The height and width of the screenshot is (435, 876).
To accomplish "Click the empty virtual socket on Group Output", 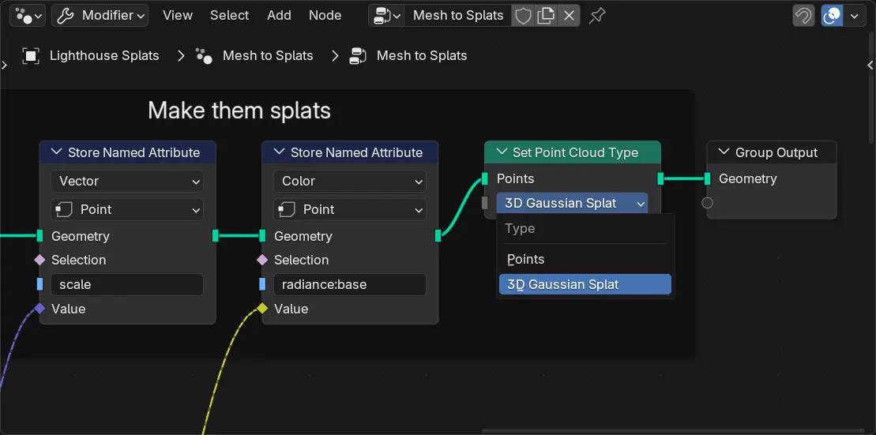I will 707,203.
